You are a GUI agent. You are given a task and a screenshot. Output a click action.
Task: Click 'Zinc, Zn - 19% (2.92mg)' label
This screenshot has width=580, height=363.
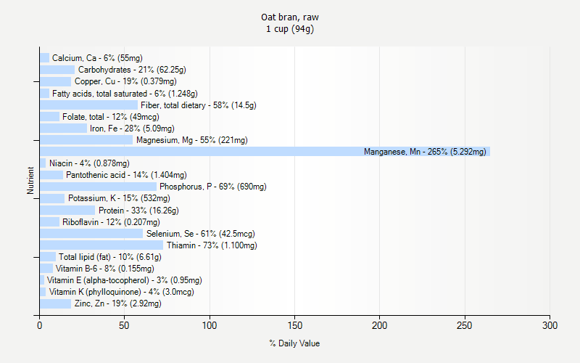[x=118, y=303]
